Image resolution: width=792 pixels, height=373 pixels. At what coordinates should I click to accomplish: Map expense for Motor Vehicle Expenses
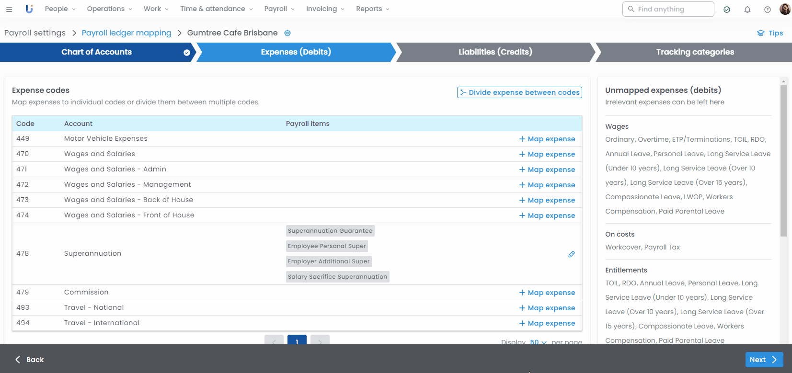[x=547, y=139]
